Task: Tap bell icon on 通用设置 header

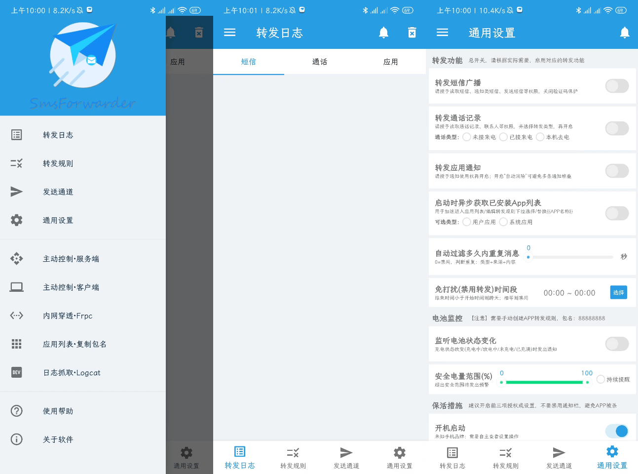Action: (x=625, y=33)
